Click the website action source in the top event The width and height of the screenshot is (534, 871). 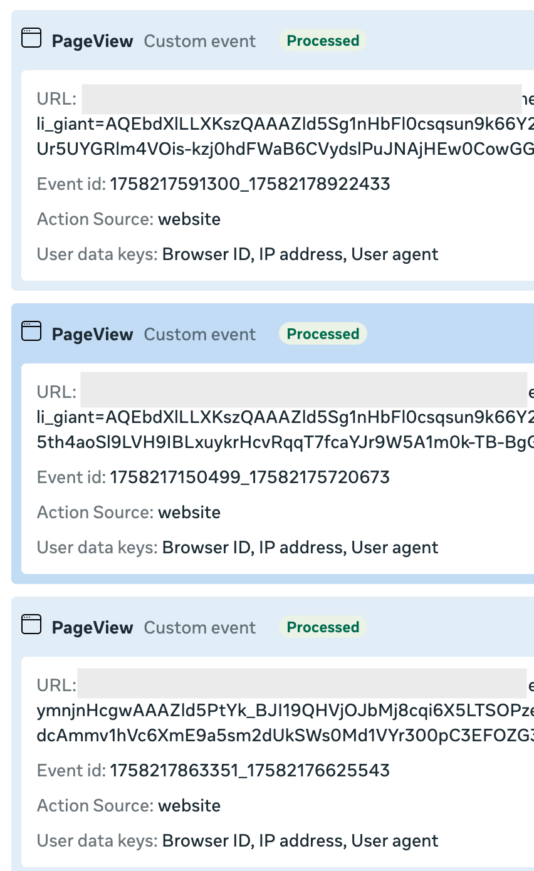pos(189,219)
